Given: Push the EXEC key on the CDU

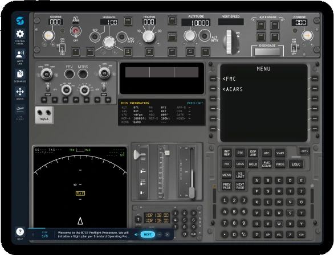Looking at the screenshot, I should [x=296, y=164].
